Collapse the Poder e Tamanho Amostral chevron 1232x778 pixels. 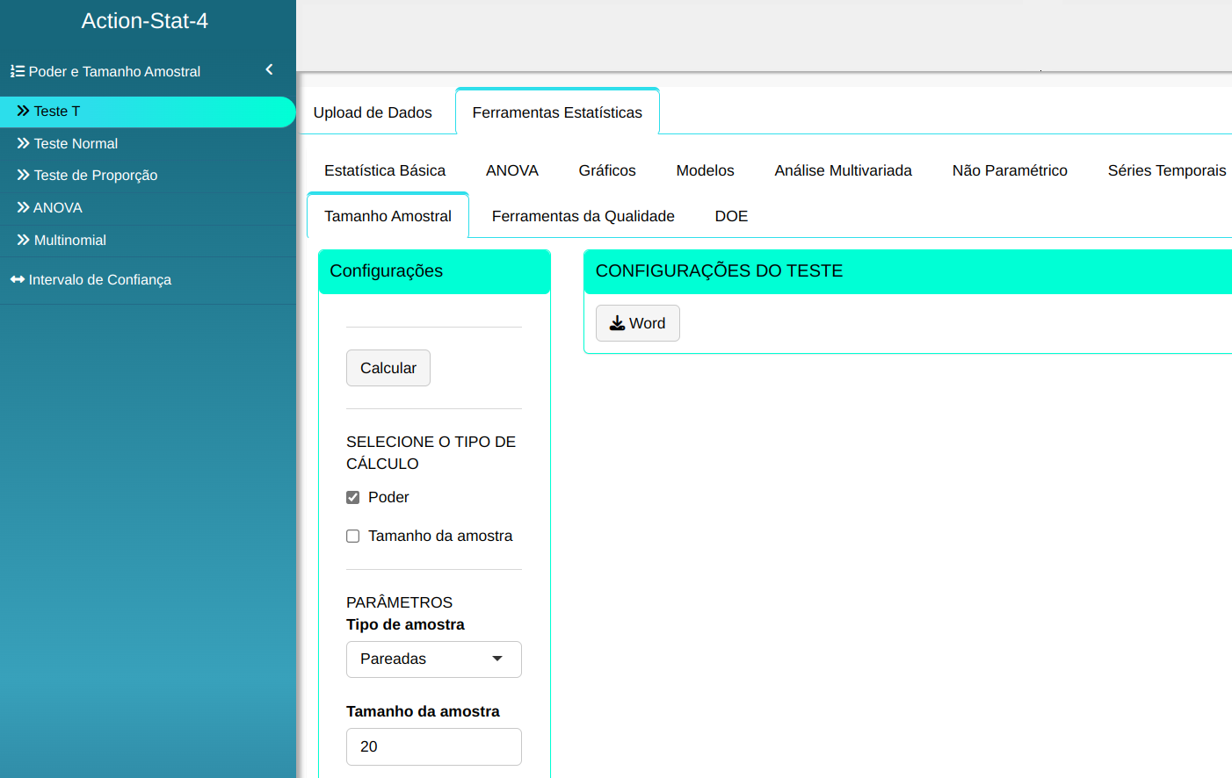269,69
